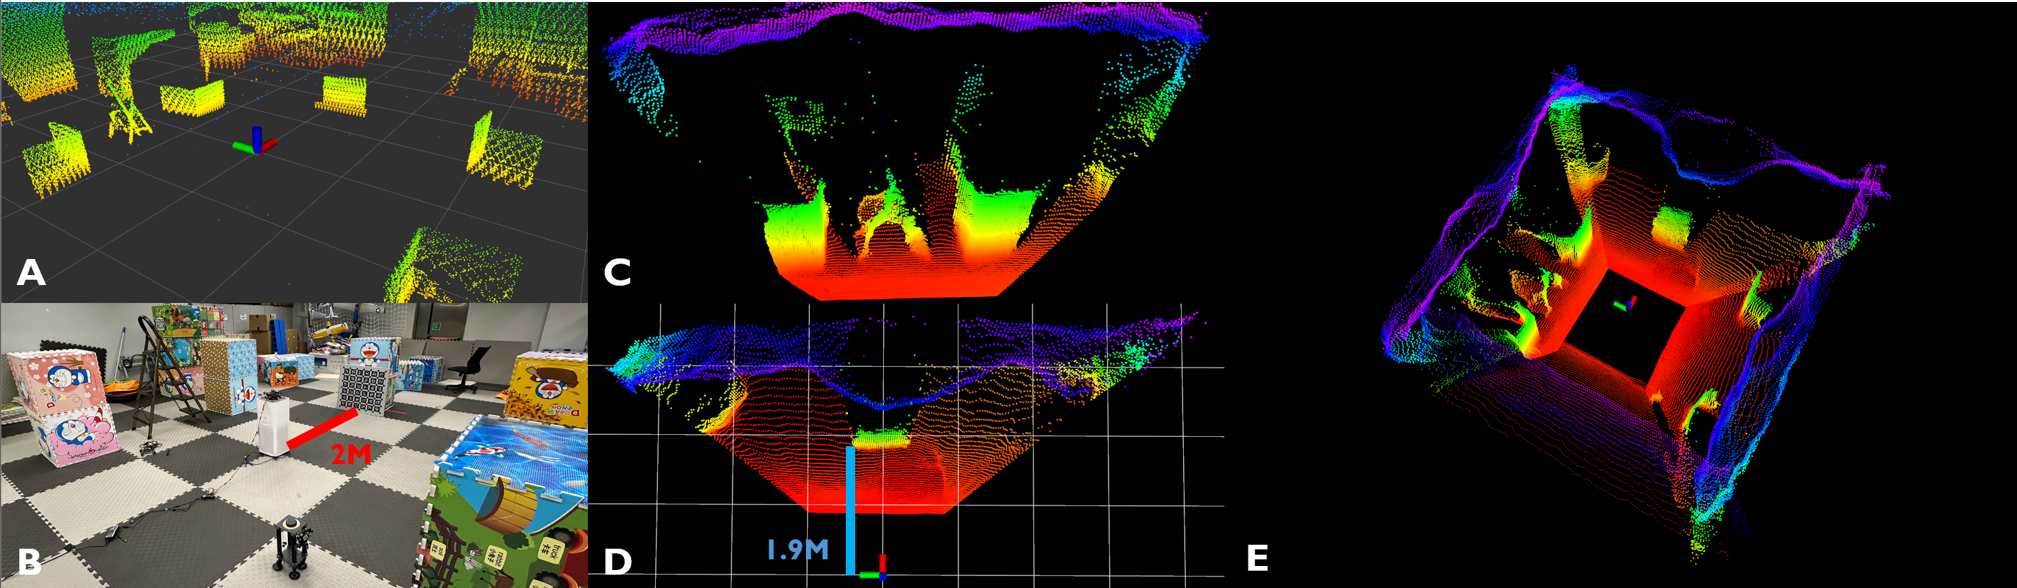Click the panel letter "A"
The width and height of the screenshot is (2017, 588).
pyautogui.click(x=31, y=272)
